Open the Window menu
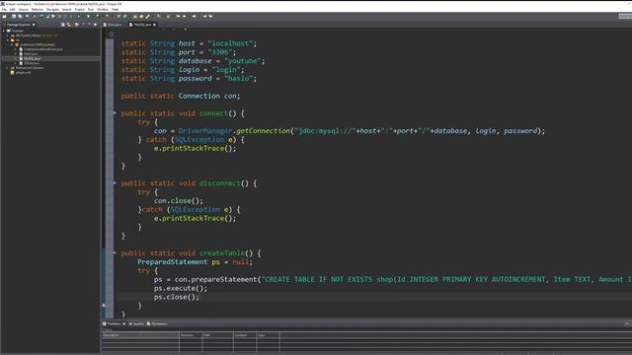This screenshot has width=632, height=355. pos(103,9)
